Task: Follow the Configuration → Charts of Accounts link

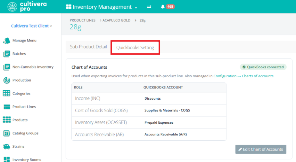Action: pos(243,76)
